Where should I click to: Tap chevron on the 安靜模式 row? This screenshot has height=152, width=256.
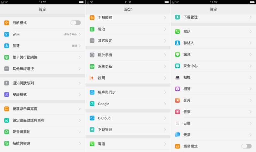click(x=80, y=95)
